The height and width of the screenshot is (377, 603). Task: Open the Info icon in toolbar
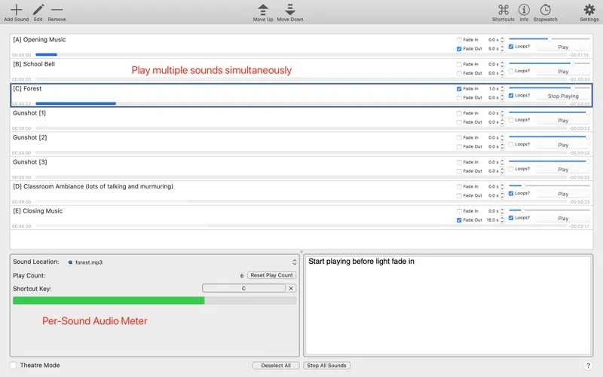524,10
